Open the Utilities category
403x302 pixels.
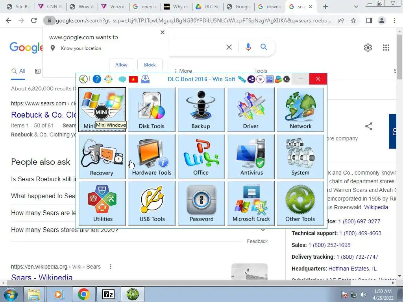pyautogui.click(x=102, y=203)
